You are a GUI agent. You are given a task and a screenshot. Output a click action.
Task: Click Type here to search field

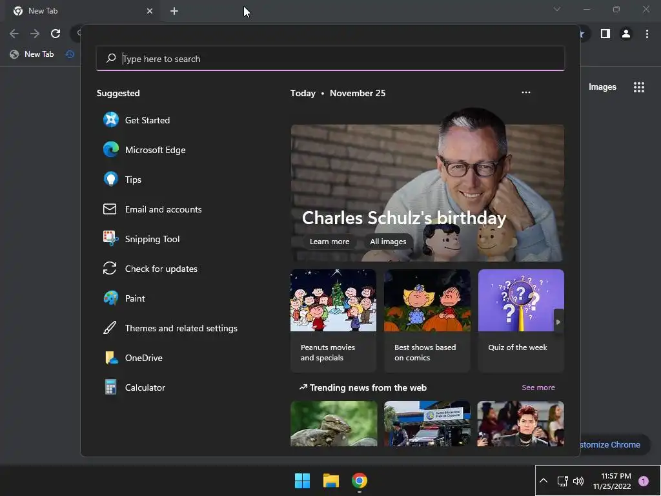(x=330, y=58)
